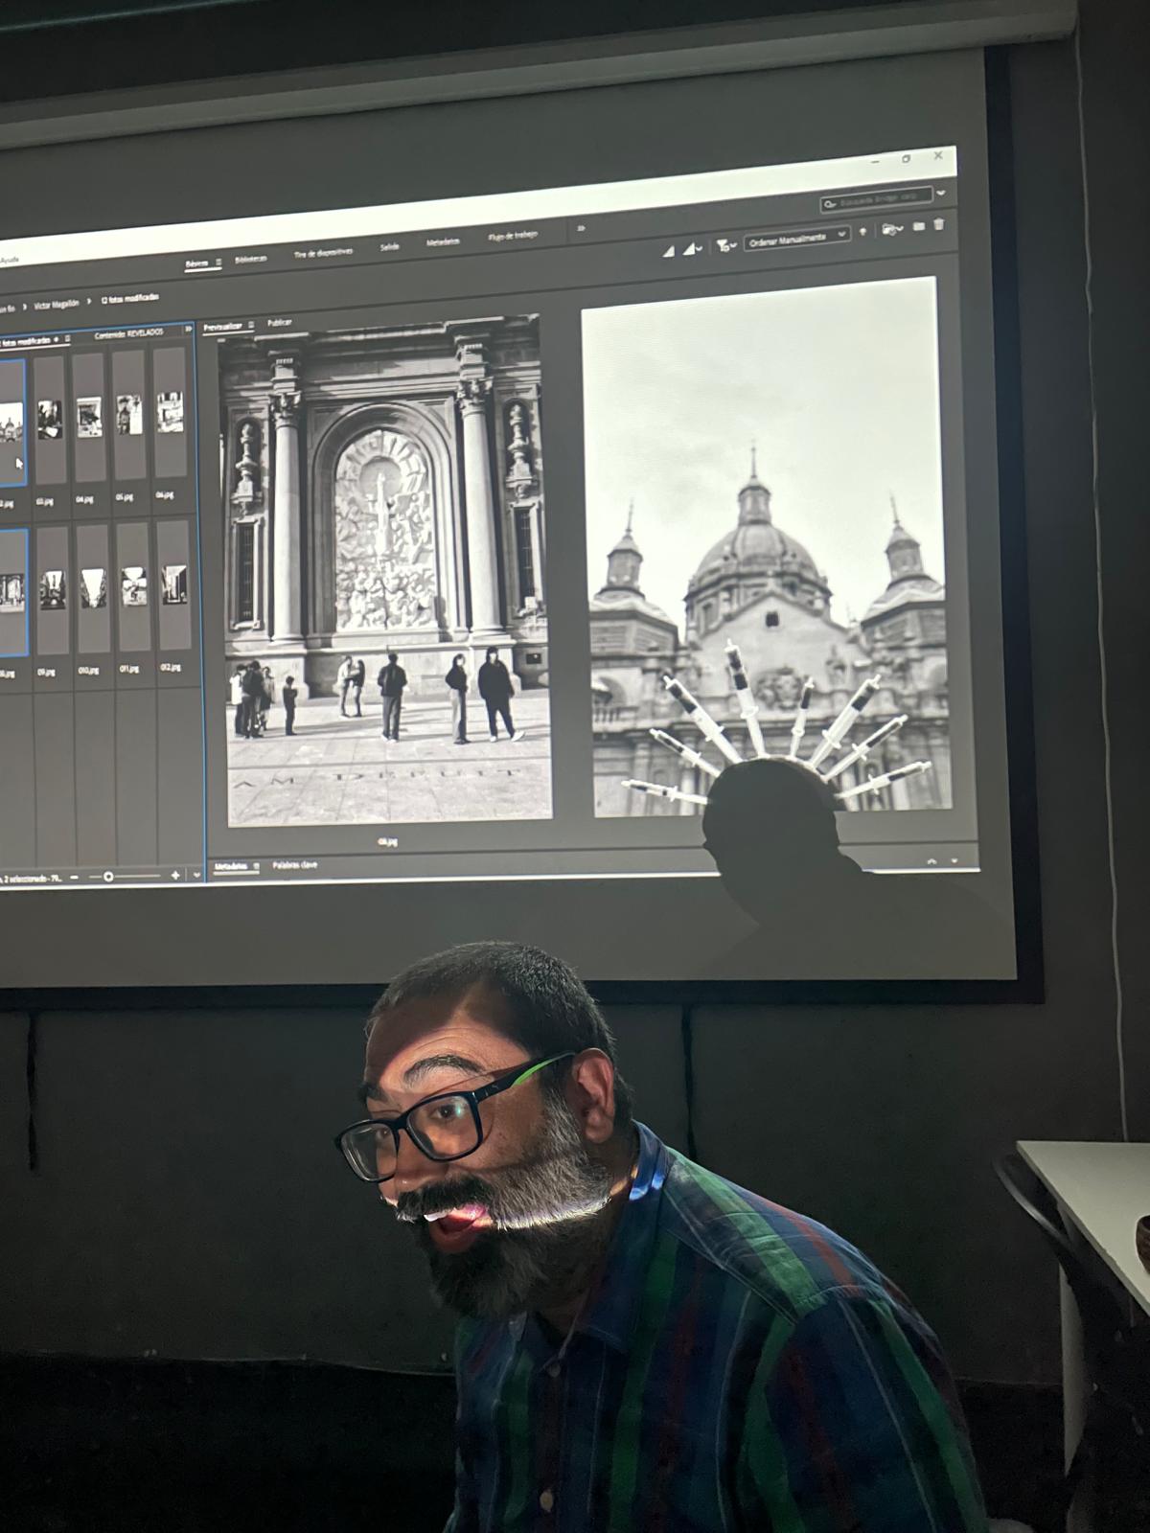Open the Publicar panel tab
Screen dimensions: 1150x1533
point(280,323)
